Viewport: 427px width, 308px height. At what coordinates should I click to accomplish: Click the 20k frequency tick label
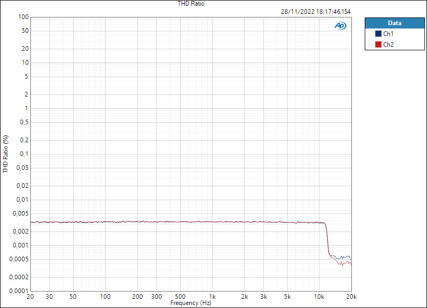pos(352,297)
